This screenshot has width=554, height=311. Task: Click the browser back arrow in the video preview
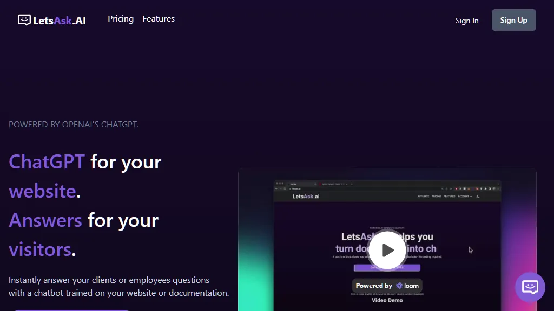coord(276,188)
